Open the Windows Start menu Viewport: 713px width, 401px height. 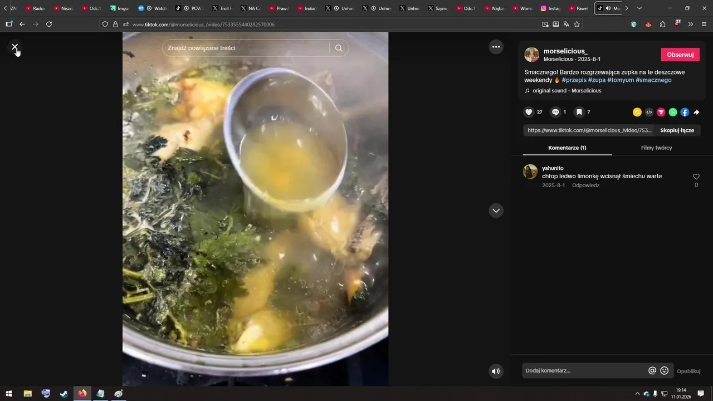(9, 394)
